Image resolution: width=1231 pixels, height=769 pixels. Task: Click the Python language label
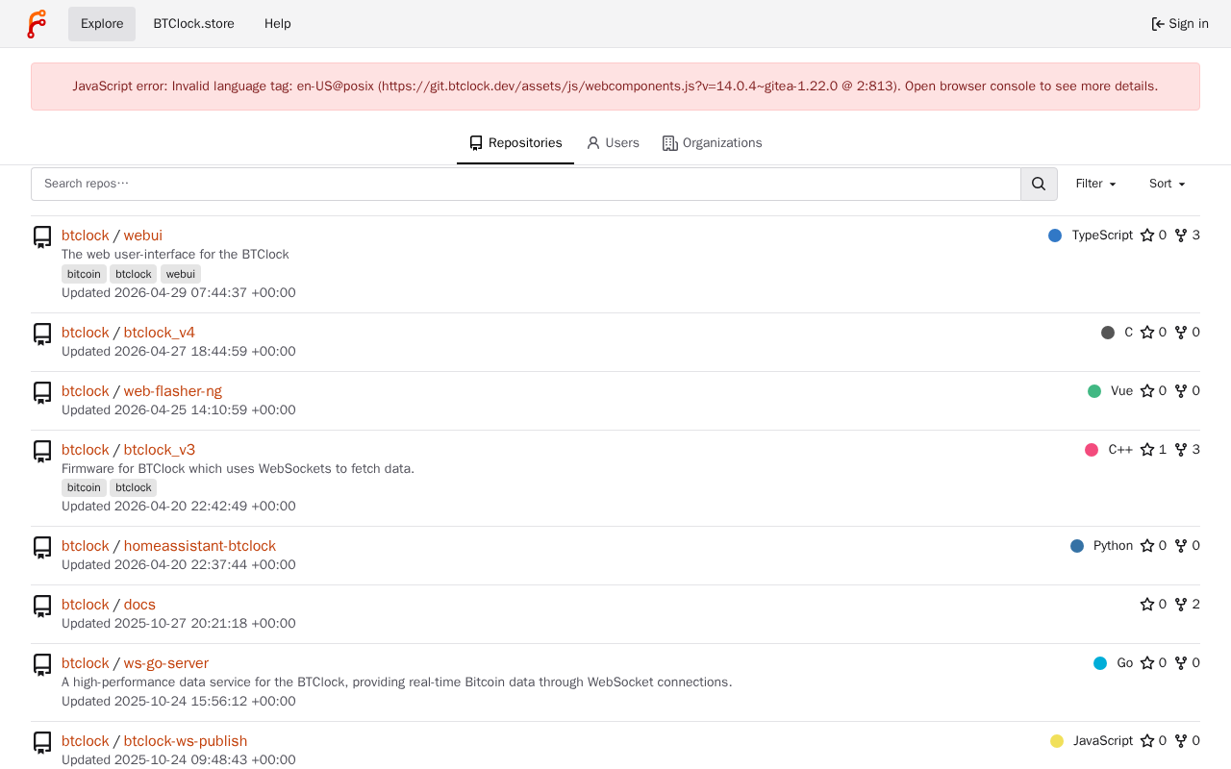pyautogui.click(x=1113, y=546)
